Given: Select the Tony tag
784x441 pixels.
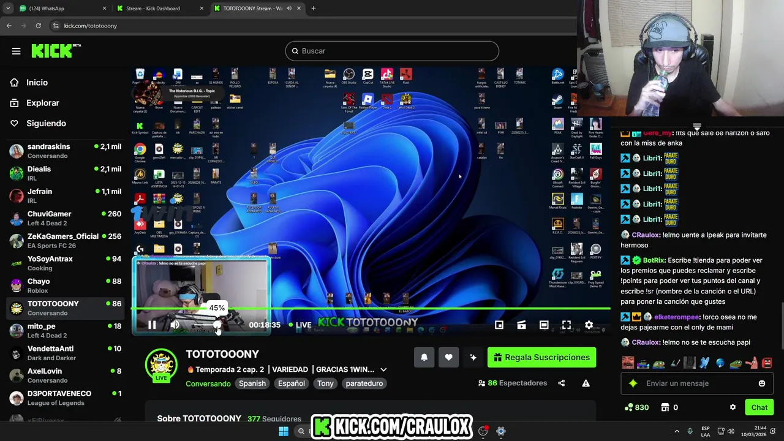Looking at the screenshot, I should pyautogui.click(x=325, y=383).
